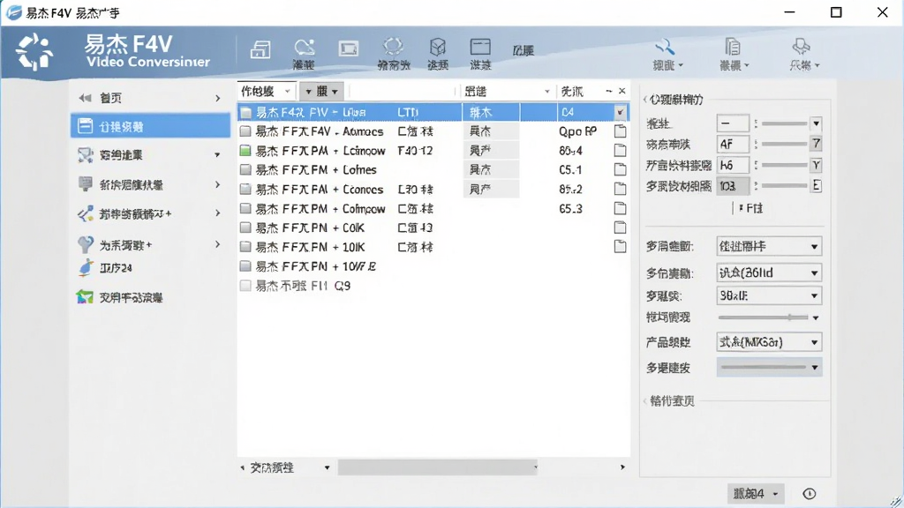
Task: Click the horizontal scrollbar below the list
Action: (x=438, y=467)
